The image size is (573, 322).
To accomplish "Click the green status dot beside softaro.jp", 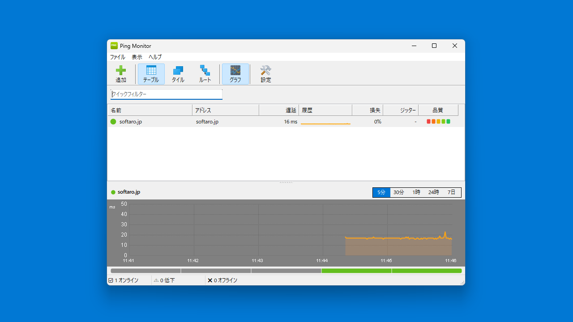I will (114, 121).
